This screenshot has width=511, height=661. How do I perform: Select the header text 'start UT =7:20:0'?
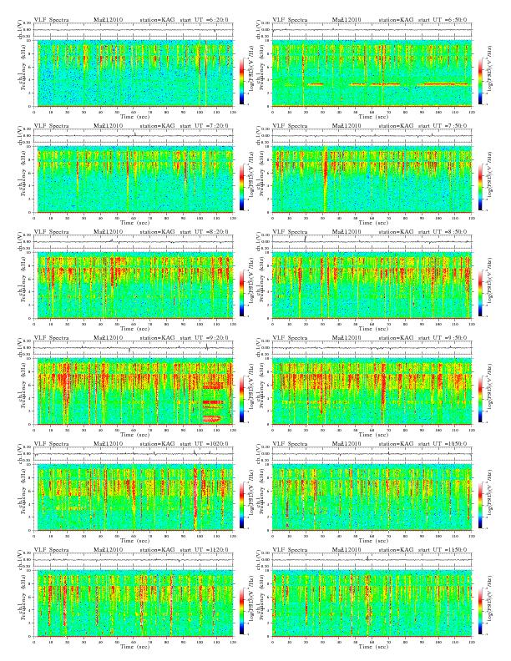204,126
